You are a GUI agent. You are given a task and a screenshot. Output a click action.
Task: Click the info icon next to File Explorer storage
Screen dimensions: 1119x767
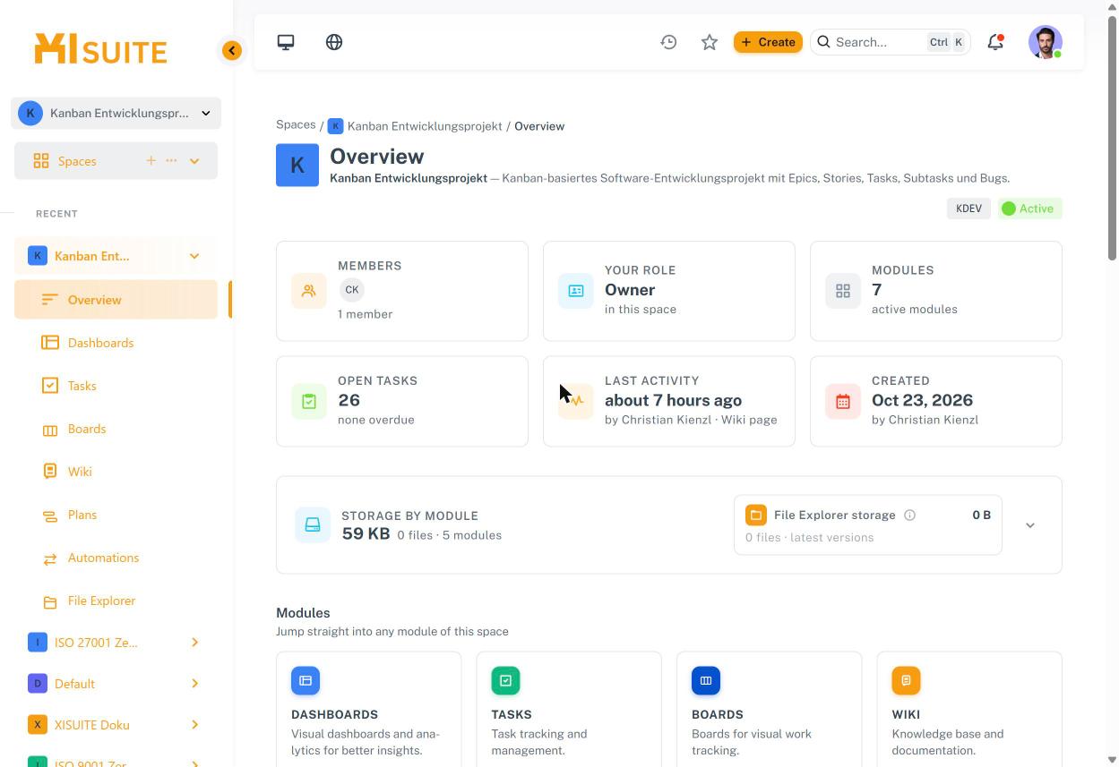click(x=909, y=516)
